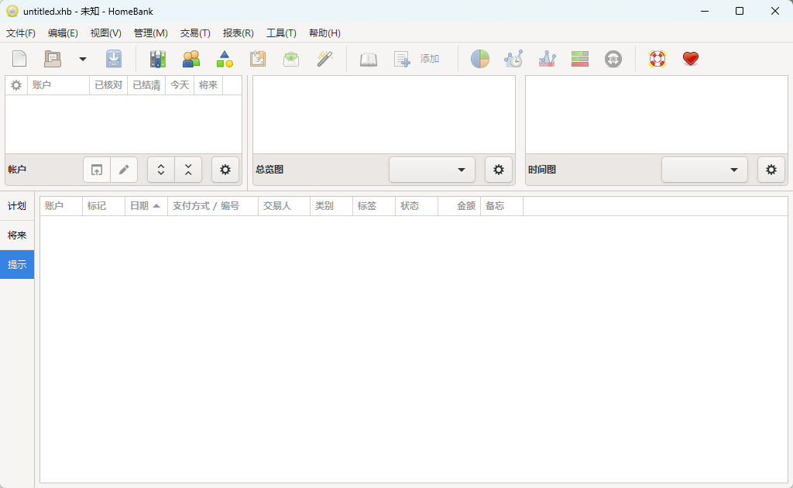Select the 提示 side tab
Image resolution: width=793 pixels, height=488 pixels.
[x=17, y=264]
